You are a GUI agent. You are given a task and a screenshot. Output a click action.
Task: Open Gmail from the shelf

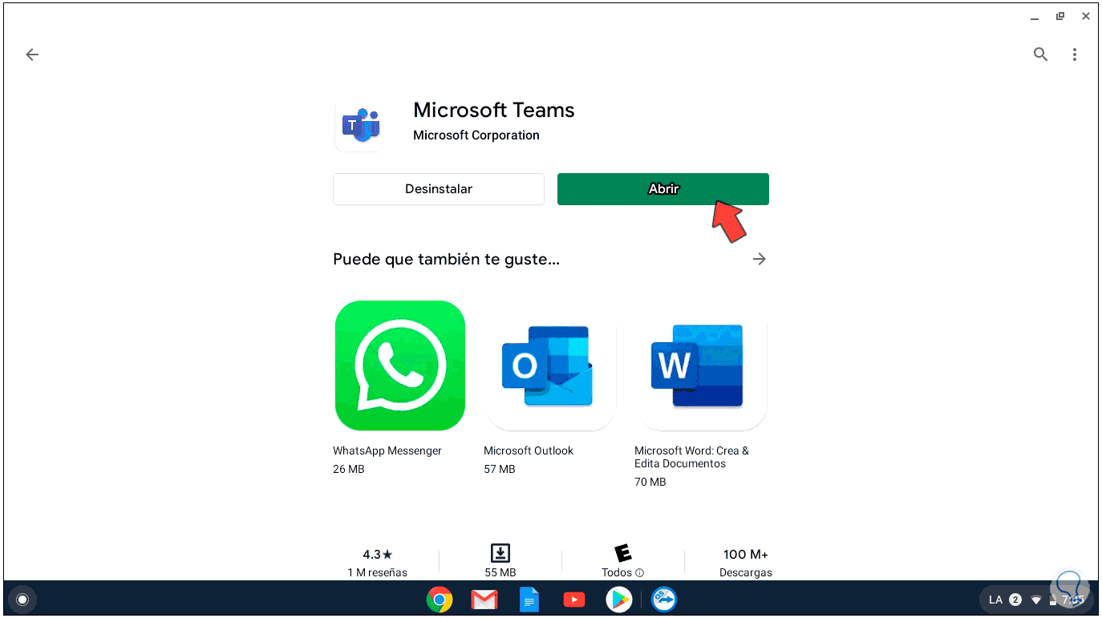[x=484, y=600]
